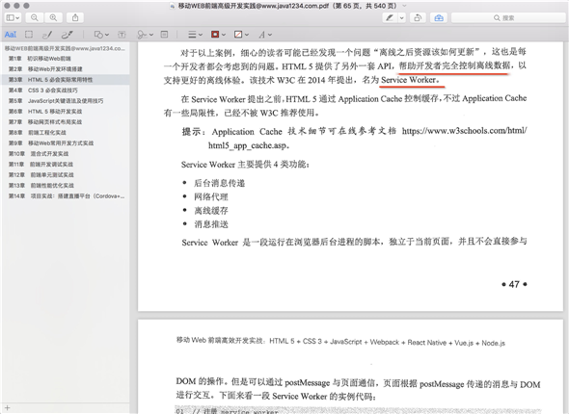Open the Sidebar view options menu
The height and width of the screenshot is (414, 569).
point(13,17)
